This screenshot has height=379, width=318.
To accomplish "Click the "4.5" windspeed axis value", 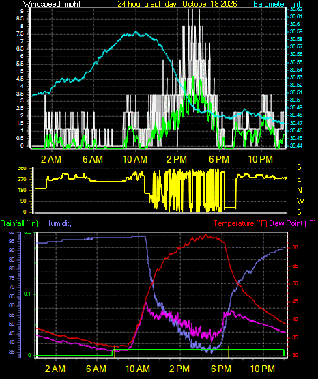I will coord(20,79).
